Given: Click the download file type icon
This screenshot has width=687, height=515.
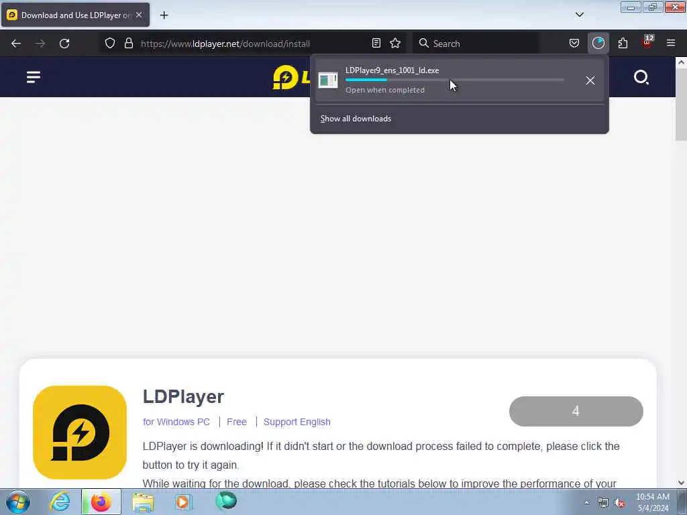Looking at the screenshot, I should pyautogui.click(x=328, y=80).
